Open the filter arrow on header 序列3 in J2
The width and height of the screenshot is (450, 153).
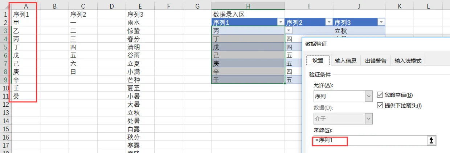(x=381, y=22)
